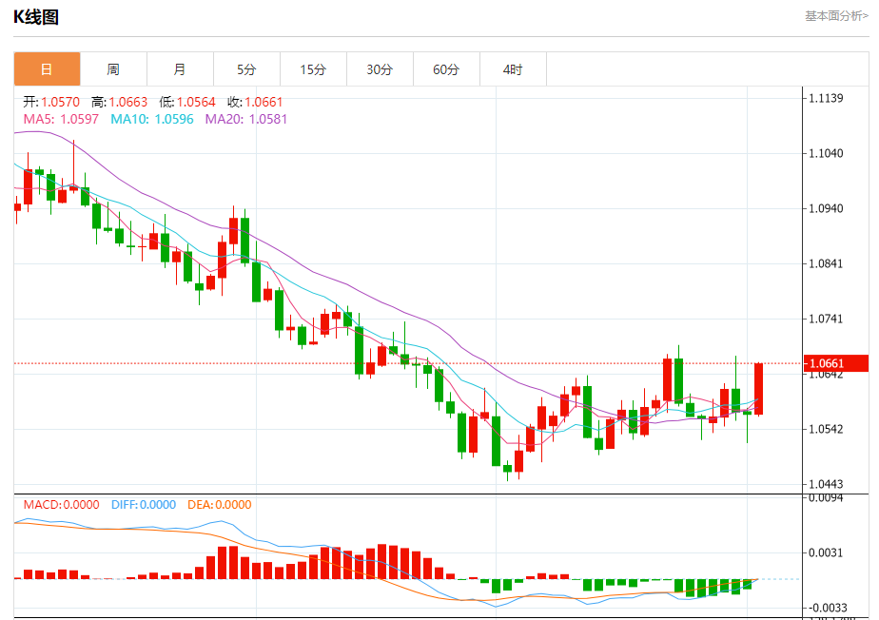Screen dimensions: 879x620
Task: Click the 1.1040 price axis label
Action: pyautogui.click(x=826, y=153)
